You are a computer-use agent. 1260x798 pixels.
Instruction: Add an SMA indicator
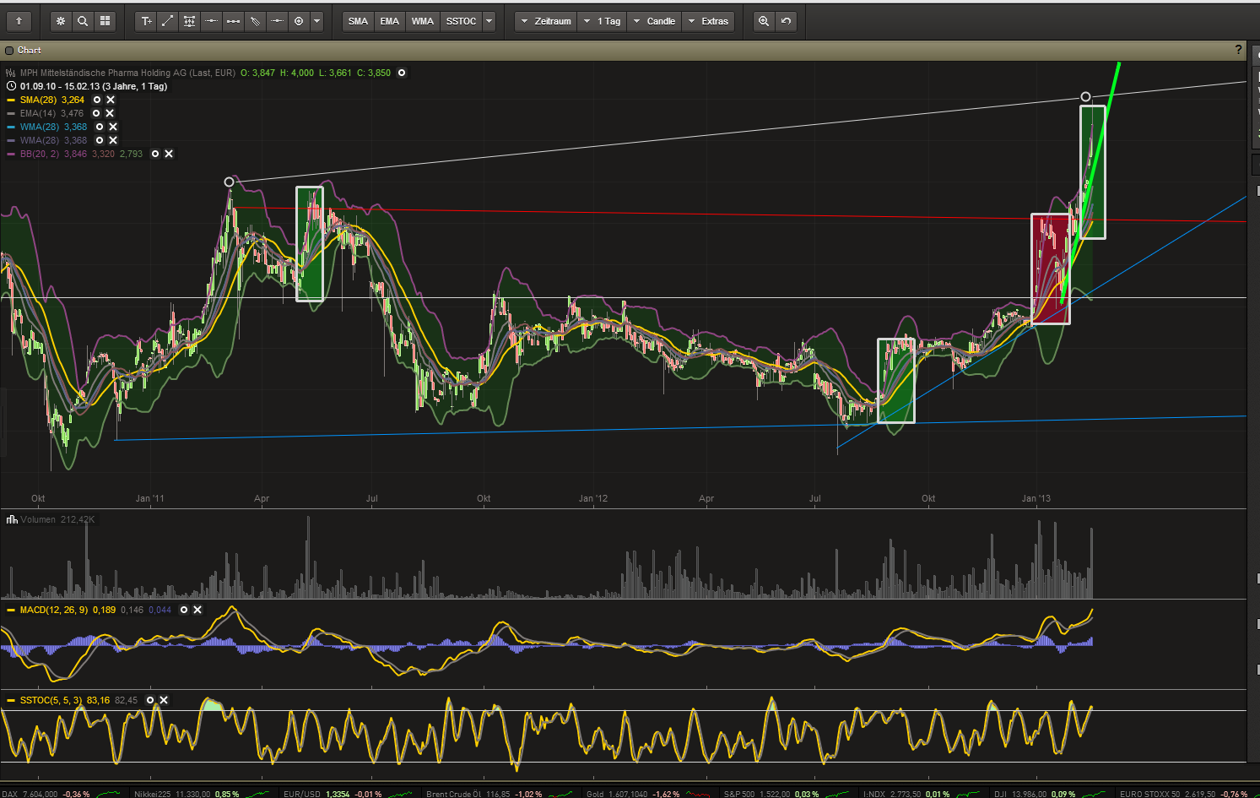tap(358, 21)
